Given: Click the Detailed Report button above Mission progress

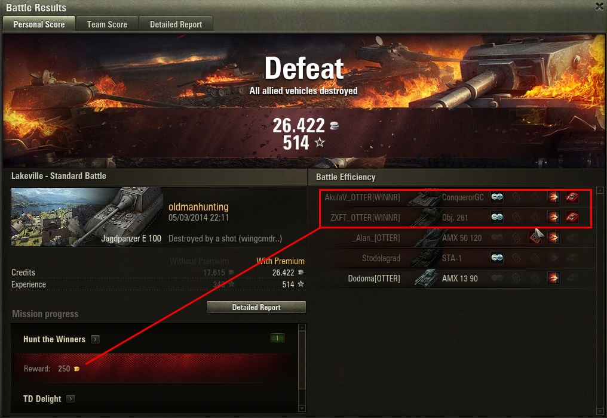Looking at the screenshot, I should coord(256,307).
